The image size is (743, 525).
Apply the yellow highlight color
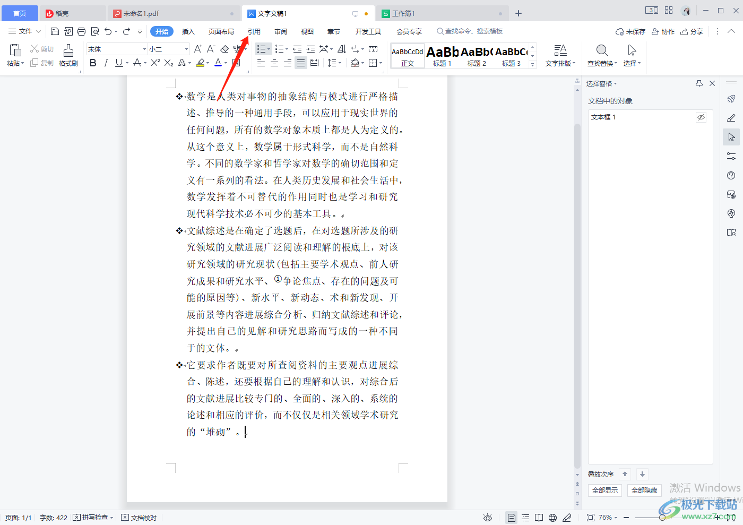200,63
